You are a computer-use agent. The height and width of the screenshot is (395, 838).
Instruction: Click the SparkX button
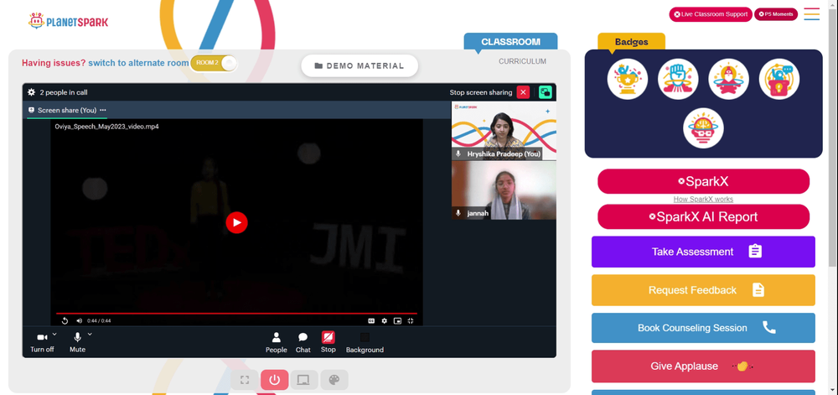[703, 182]
